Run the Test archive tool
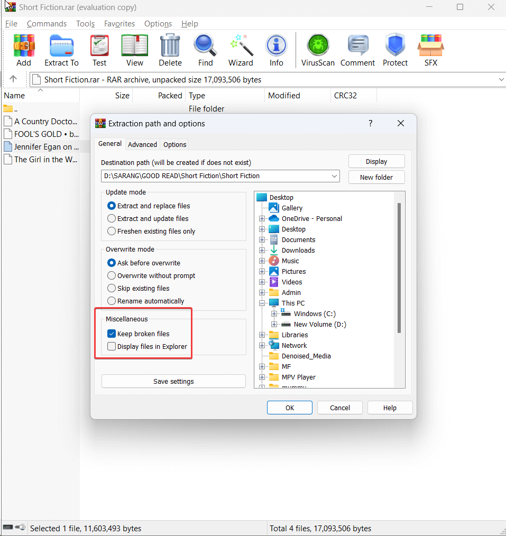This screenshot has width=506, height=536. click(99, 51)
